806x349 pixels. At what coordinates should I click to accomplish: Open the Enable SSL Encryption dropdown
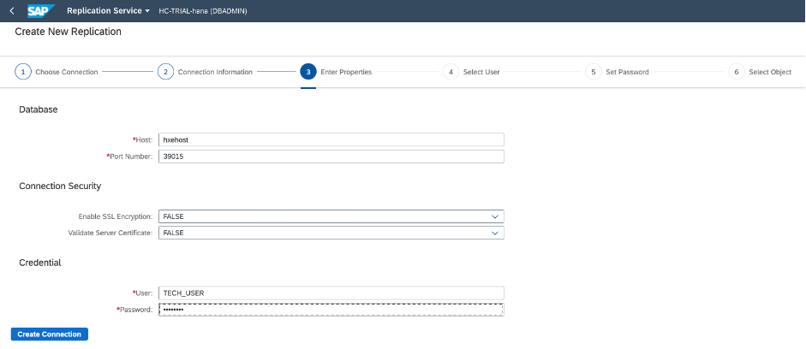pyautogui.click(x=331, y=216)
